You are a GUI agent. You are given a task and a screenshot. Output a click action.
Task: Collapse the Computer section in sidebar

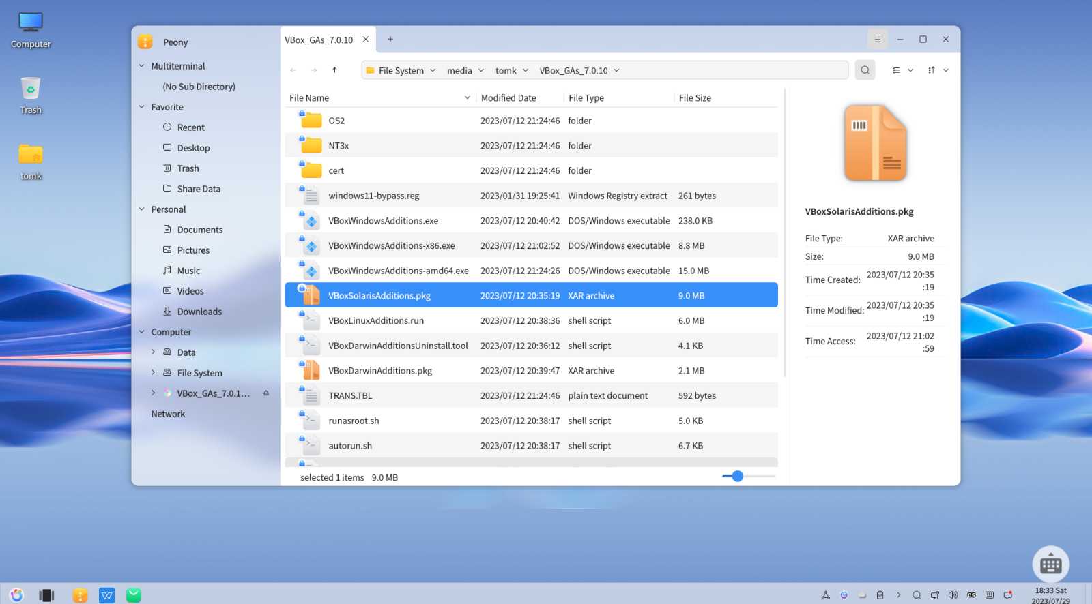click(142, 332)
